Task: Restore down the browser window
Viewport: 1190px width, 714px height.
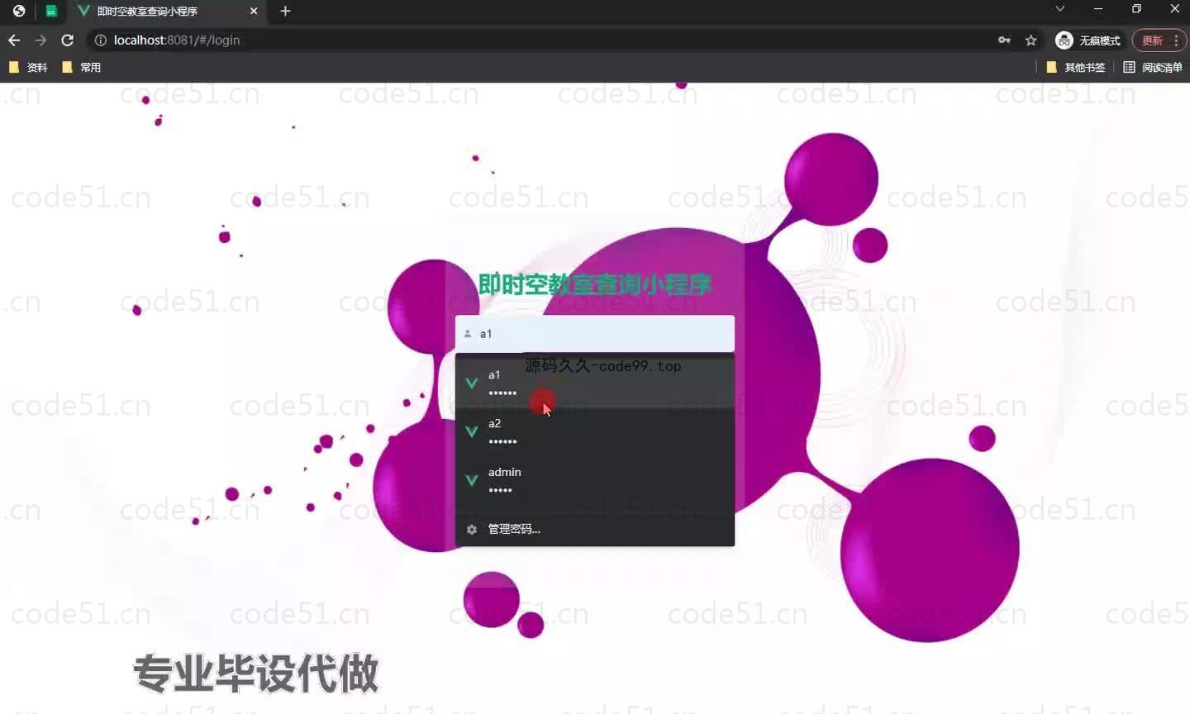Action: (1136, 9)
